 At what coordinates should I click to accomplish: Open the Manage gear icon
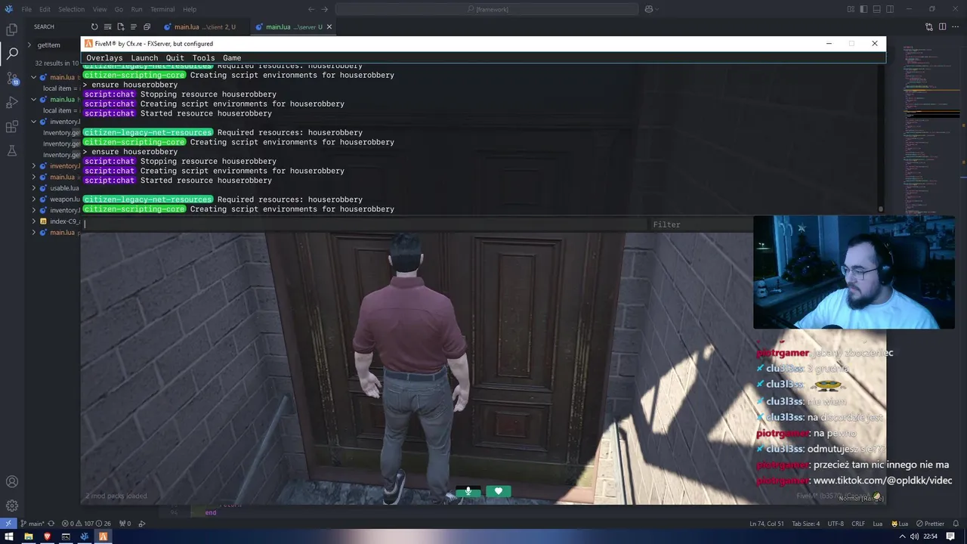click(x=12, y=506)
